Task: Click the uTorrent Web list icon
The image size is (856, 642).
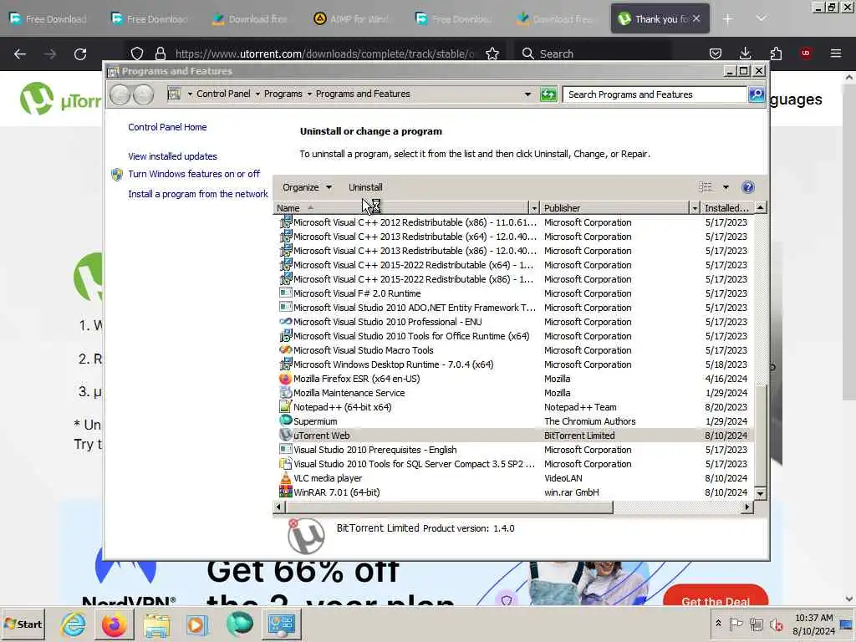Action: pos(285,435)
